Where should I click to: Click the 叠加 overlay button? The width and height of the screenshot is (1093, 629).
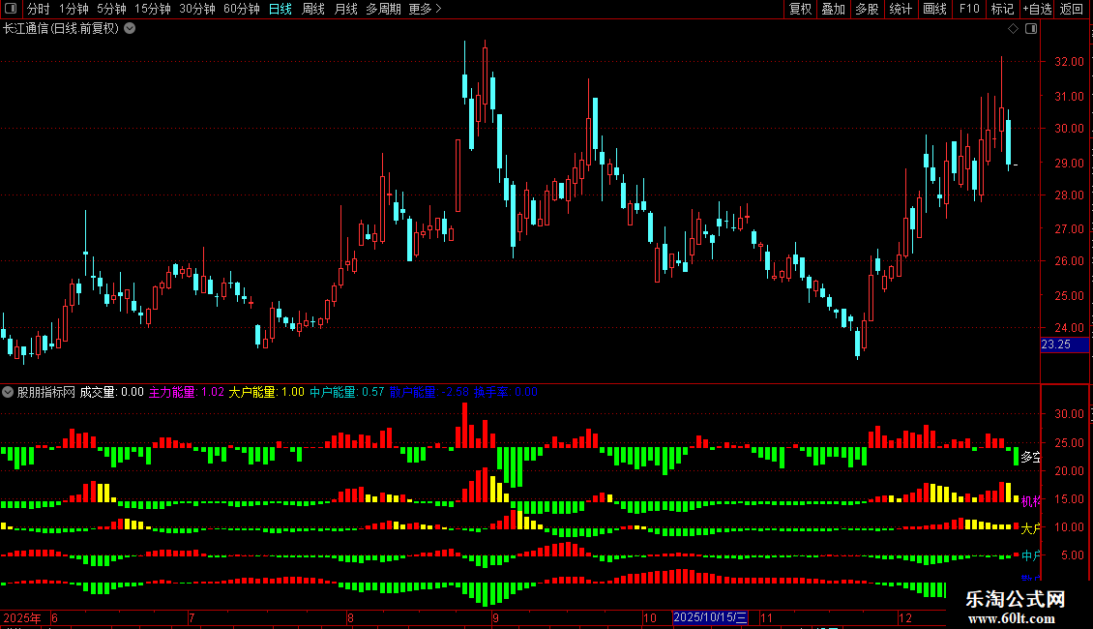point(833,9)
